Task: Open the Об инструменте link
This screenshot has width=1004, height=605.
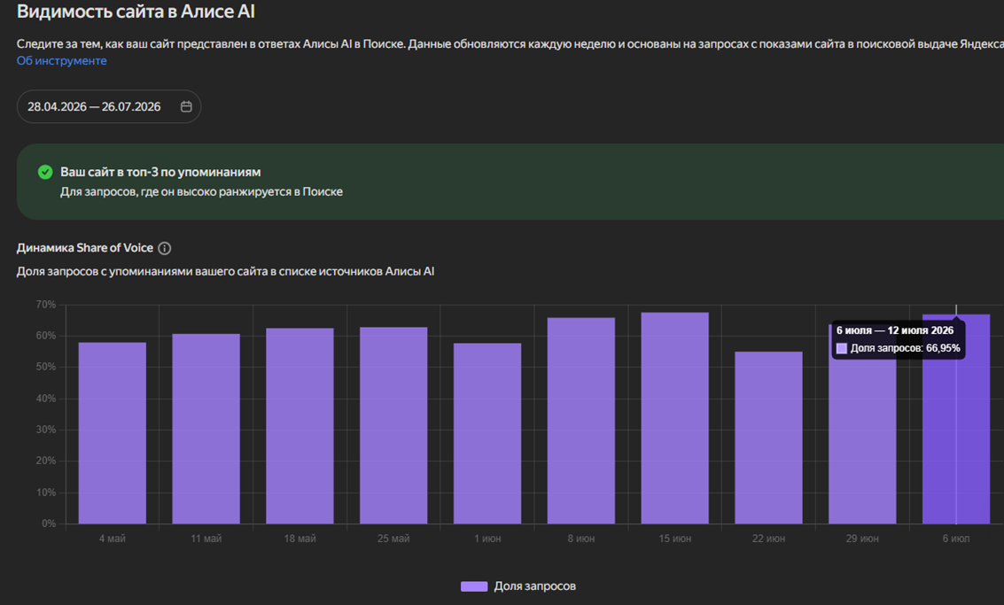Action: click(61, 61)
